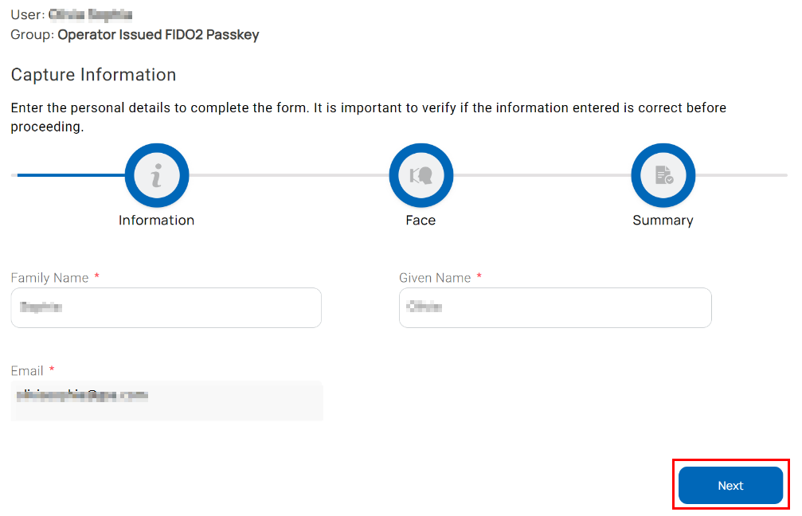Select the Summary step label

663,221
